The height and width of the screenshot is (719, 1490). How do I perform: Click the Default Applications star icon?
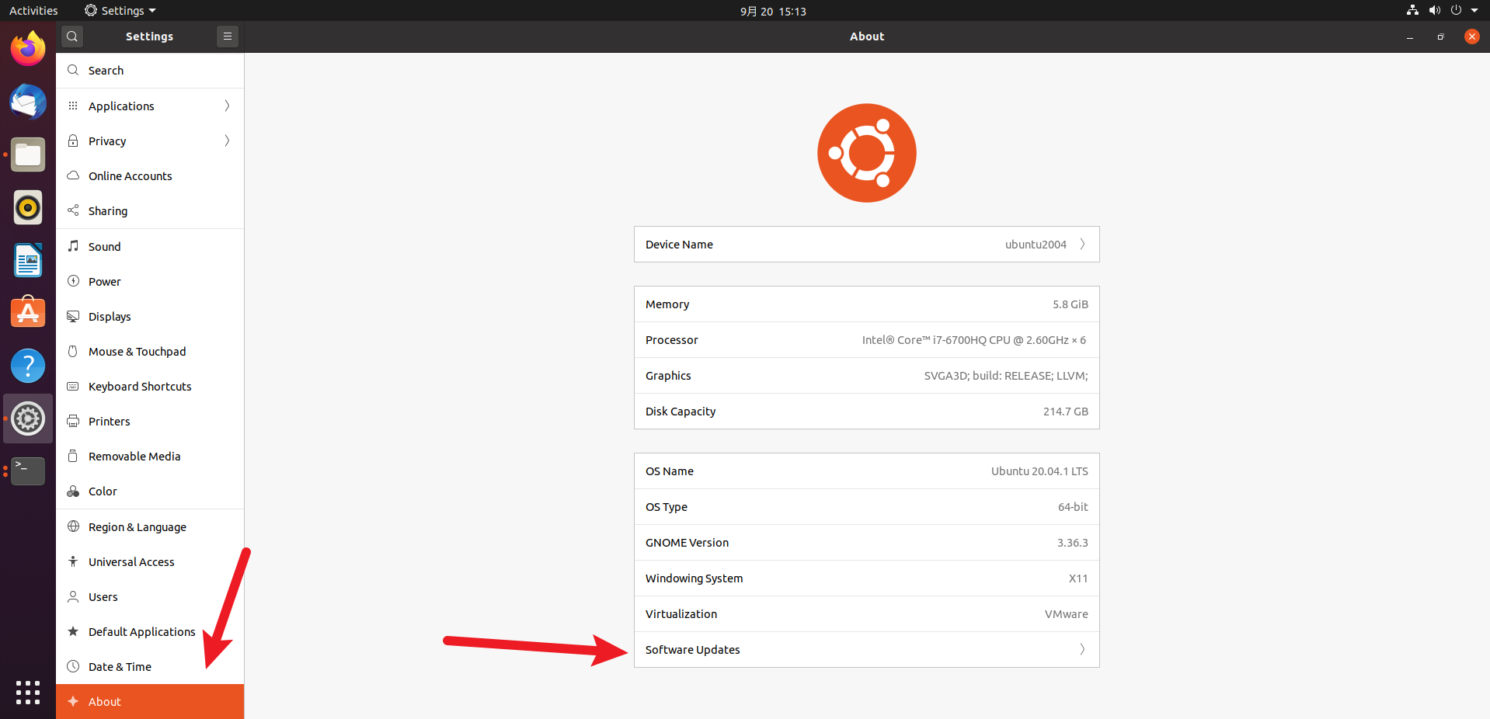tap(73, 631)
